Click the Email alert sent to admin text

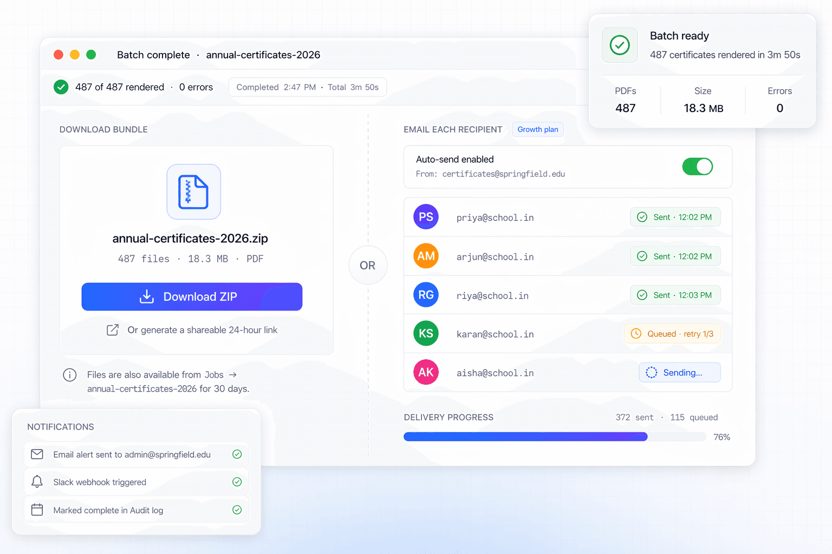point(132,454)
